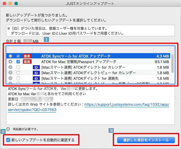Click restart icon on ATOK for Mac row
The height and width of the screenshot is (149, 181).
click(x=10, y=61)
